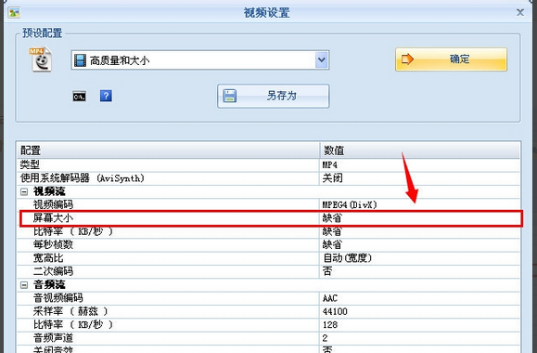Viewport: 537px width, 353px height.
Task: Select the 宽高比 自动(宽度) value
Action: 347,258
